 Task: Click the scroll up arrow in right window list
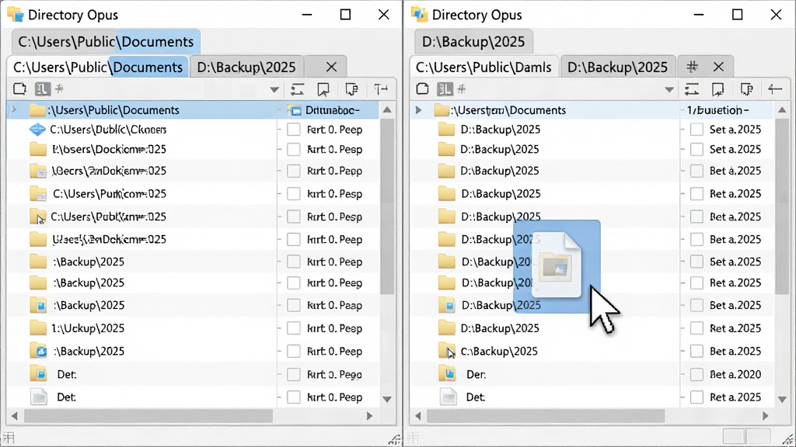click(782, 109)
